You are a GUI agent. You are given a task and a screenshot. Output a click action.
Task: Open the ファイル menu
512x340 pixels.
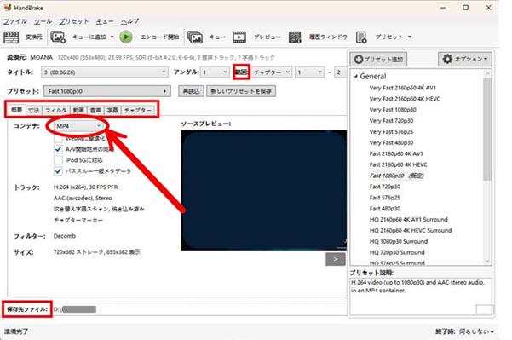[15, 21]
